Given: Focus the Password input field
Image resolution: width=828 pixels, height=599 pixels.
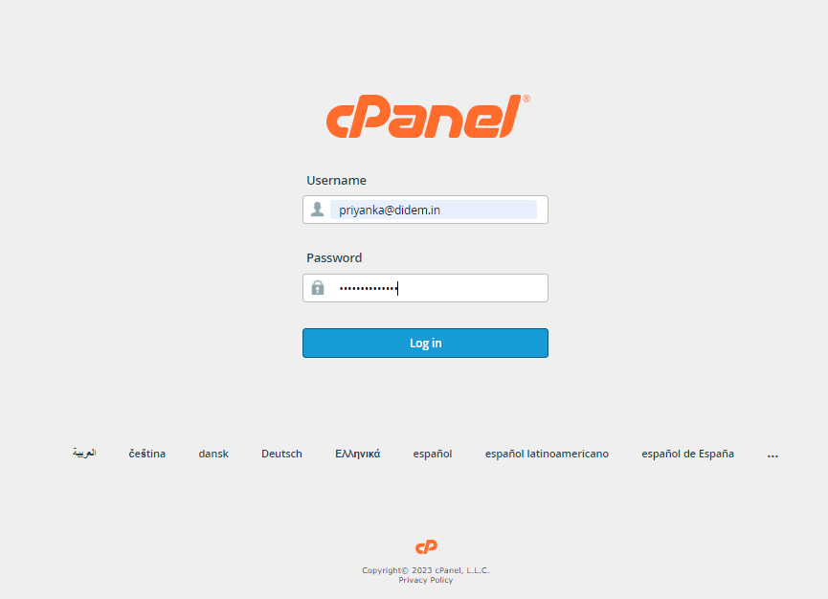Looking at the screenshot, I should (x=425, y=288).
